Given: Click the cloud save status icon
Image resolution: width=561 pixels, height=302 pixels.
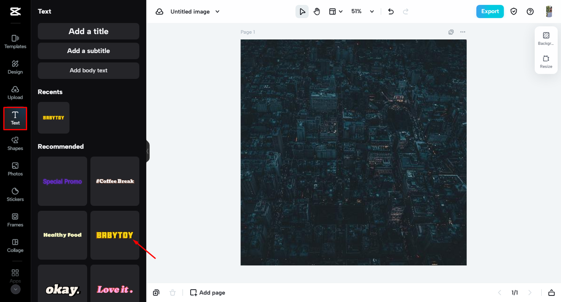Looking at the screenshot, I should click(160, 12).
